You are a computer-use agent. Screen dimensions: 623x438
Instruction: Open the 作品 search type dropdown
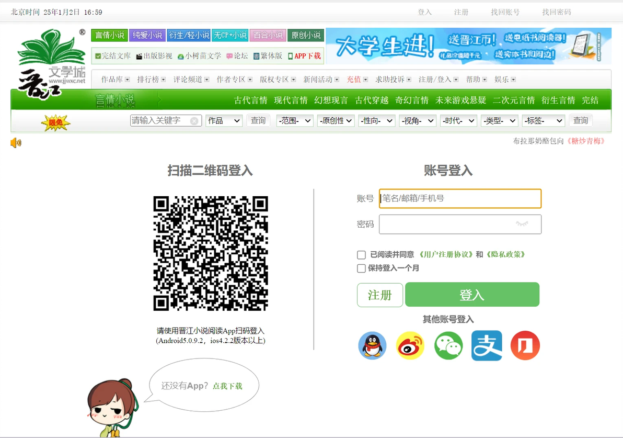[x=224, y=120]
